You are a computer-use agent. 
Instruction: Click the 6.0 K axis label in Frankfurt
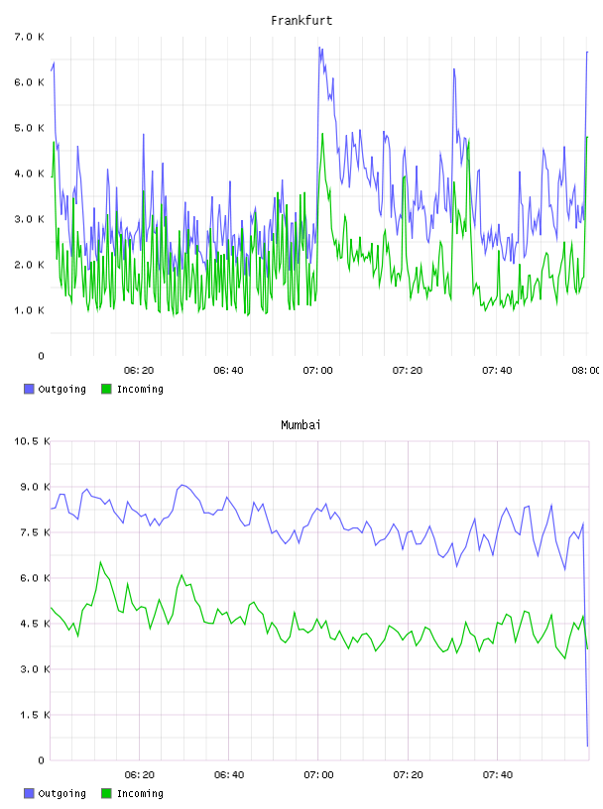click(x=30, y=82)
